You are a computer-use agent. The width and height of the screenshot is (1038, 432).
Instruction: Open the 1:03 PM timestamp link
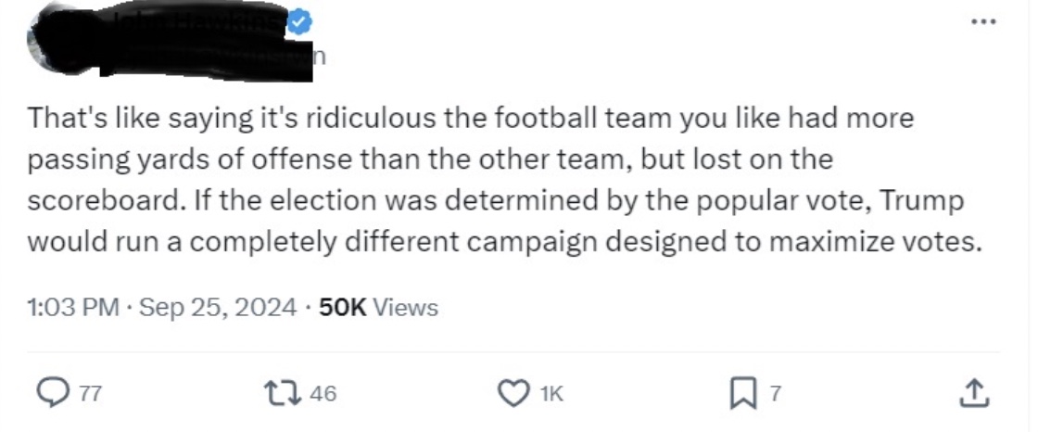(x=73, y=308)
